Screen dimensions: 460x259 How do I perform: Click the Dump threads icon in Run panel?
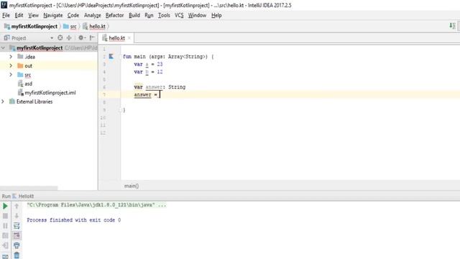pos(5,235)
